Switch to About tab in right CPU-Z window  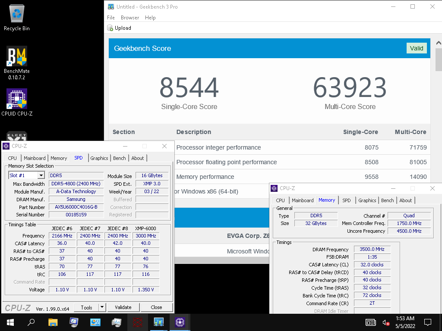(406, 200)
